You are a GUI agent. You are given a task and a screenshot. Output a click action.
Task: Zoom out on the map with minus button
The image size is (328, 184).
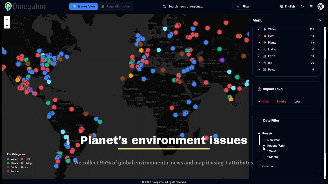click(x=7, y=25)
